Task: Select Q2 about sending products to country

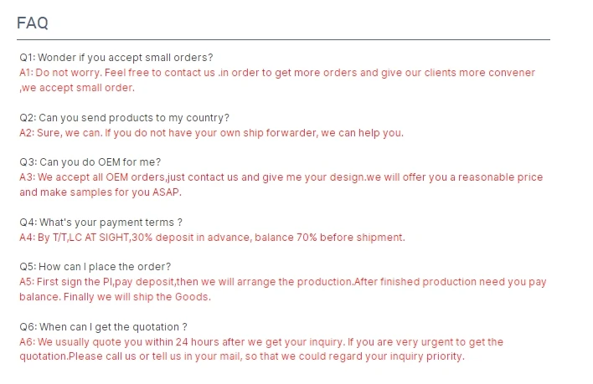Action: click(125, 118)
